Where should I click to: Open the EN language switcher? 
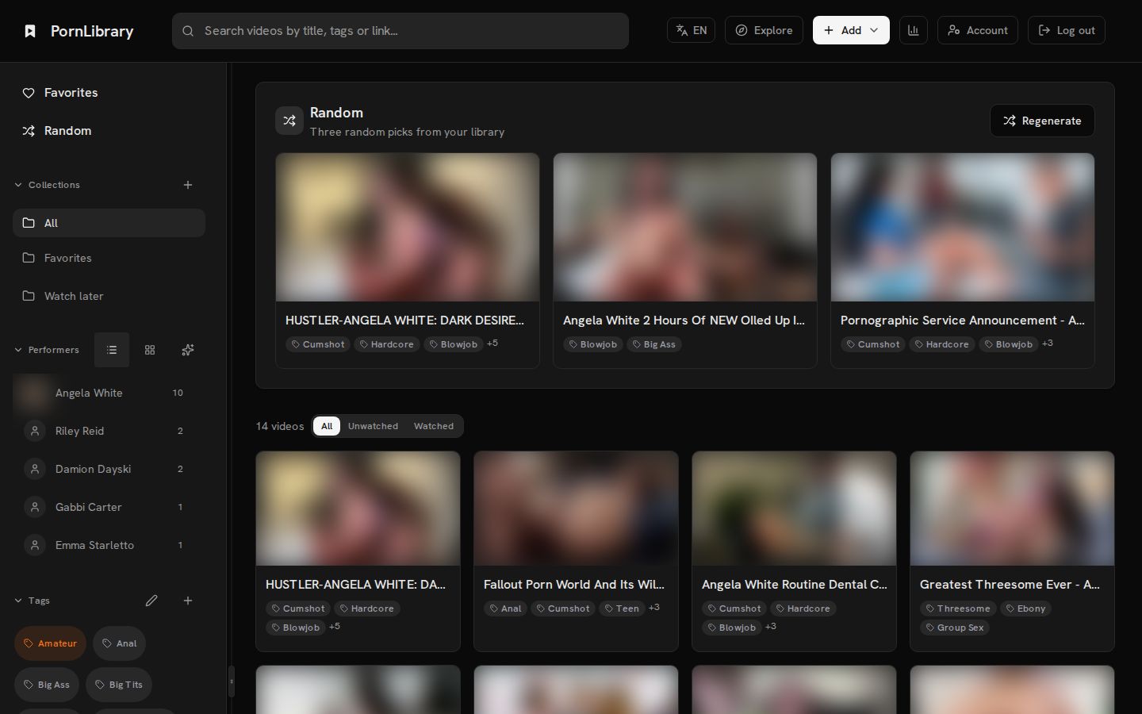pyautogui.click(x=692, y=30)
